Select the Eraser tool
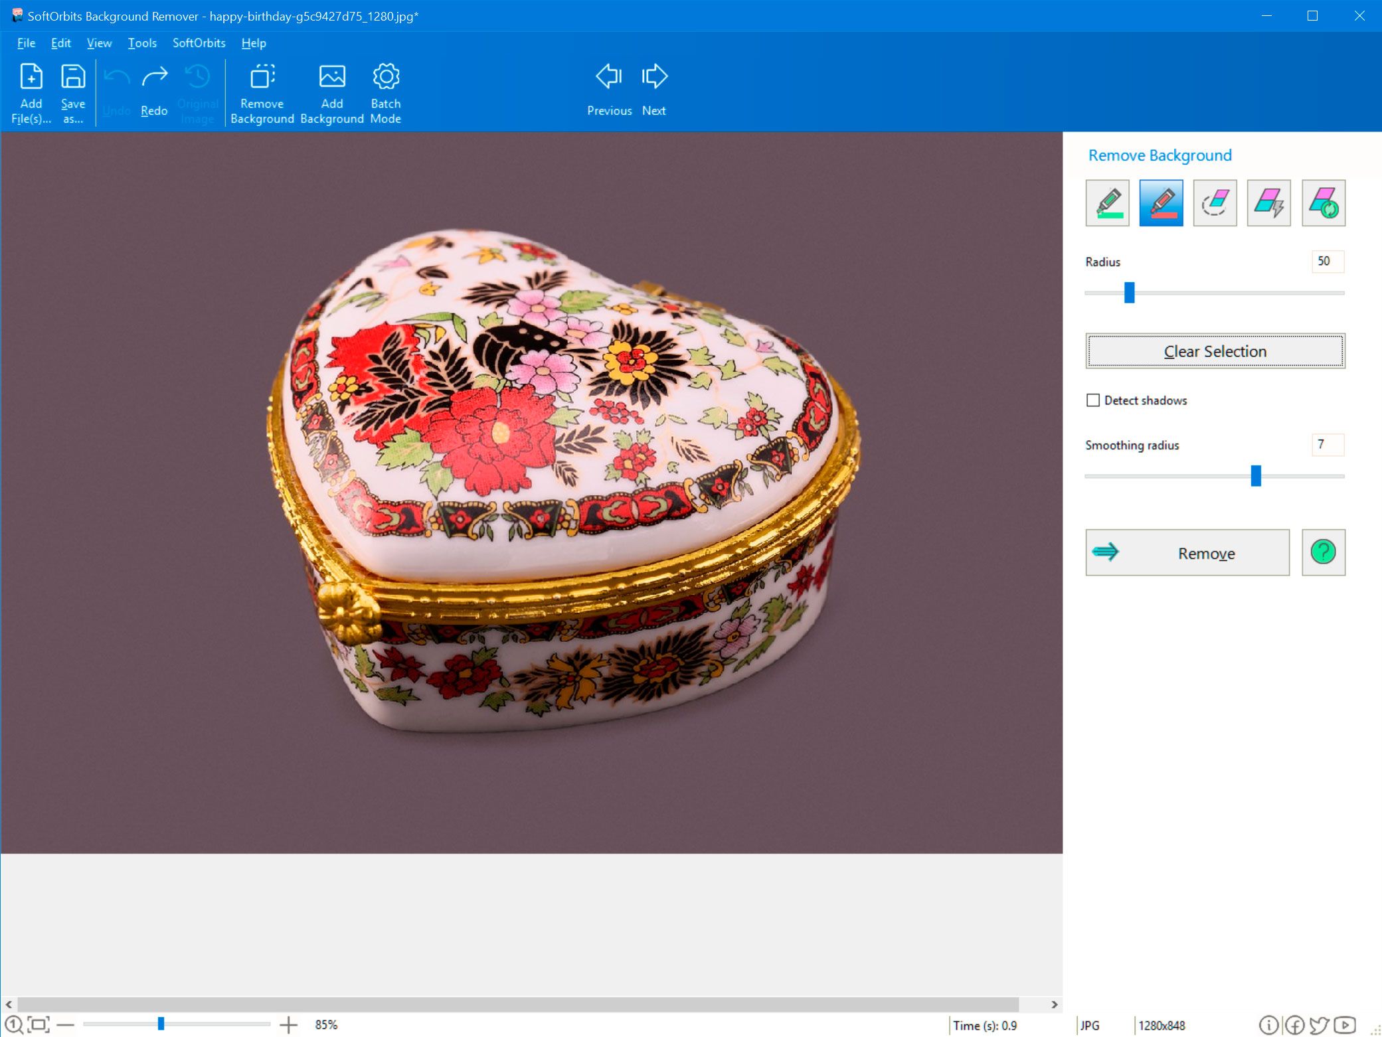Screen dimensions: 1382x1037 coord(1214,202)
